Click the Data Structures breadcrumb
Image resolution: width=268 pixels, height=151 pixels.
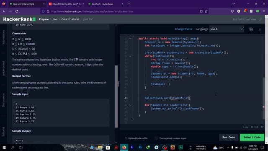coord(70,19)
